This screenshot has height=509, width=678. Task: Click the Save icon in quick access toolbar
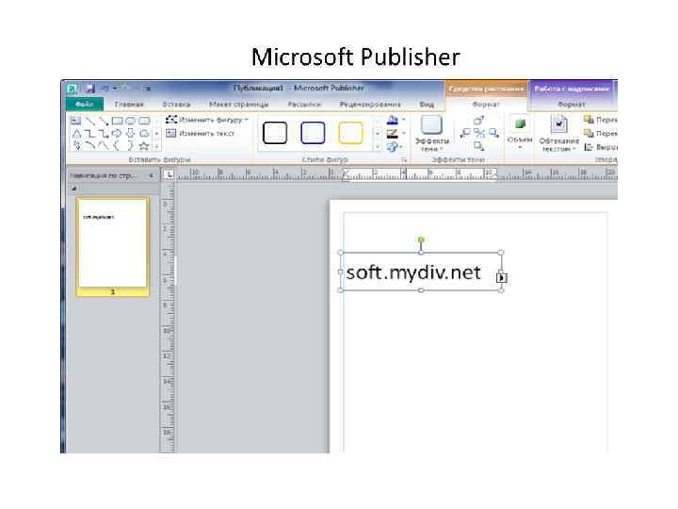[x=90, y=89]
